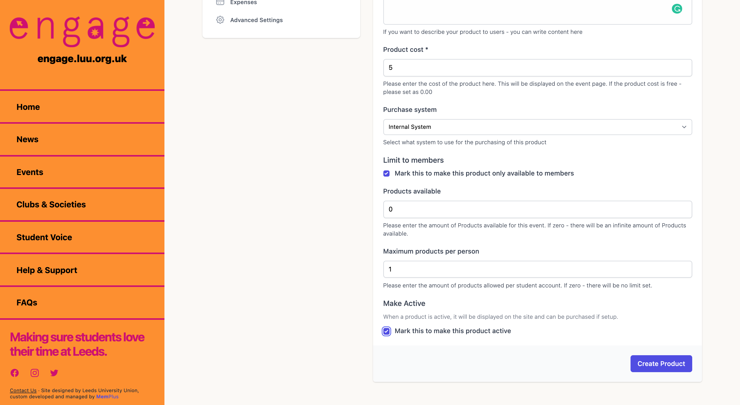Open the Purchase system dropdown
This screenshot has width=740, height=405.
tap(538, 127)
